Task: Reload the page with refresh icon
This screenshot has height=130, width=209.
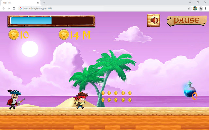Action: click(x=14, y=8)
